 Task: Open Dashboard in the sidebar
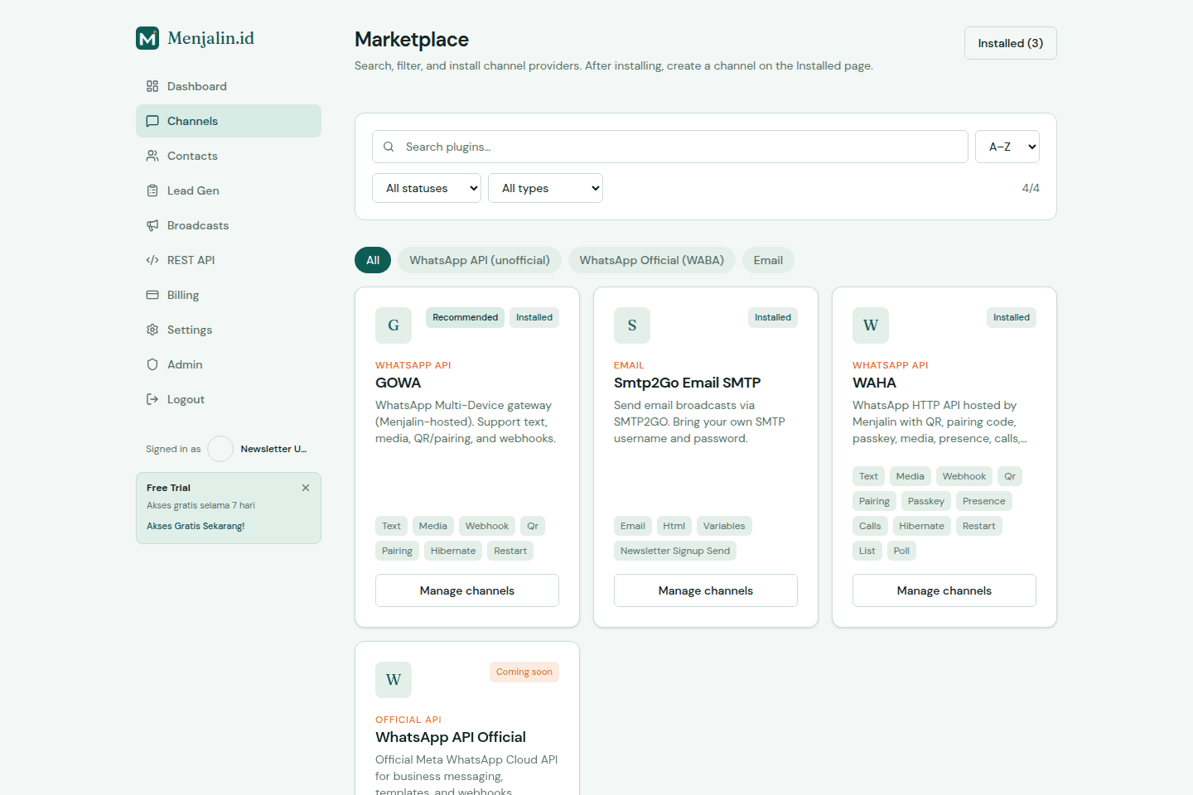(x=229, y=86)
